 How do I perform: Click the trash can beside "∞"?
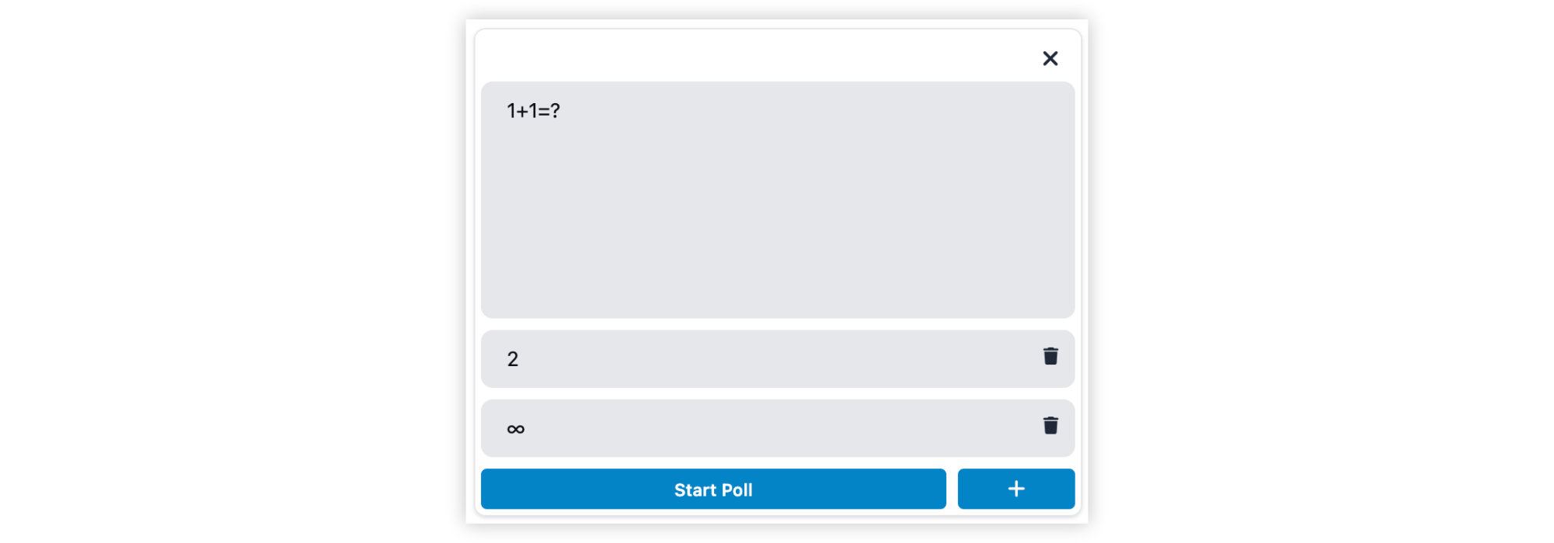1051,425
